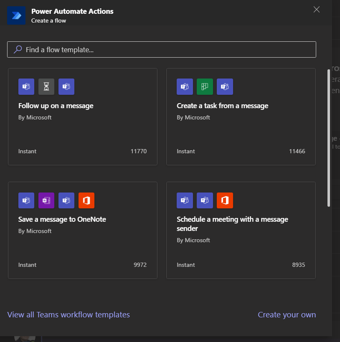
Task: Close the Power Automate Actions dialog
Action: click(x=317, y=10)
